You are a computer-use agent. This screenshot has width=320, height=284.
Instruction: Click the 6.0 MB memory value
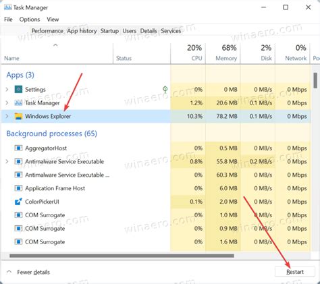tap(228, 188)
